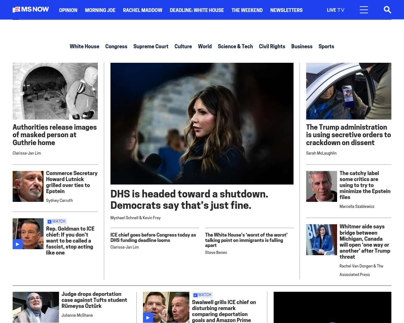The height and width of the screenshot is (323, 404).
Task: Click the black video player panel
Action: click(x=332, y=307)
